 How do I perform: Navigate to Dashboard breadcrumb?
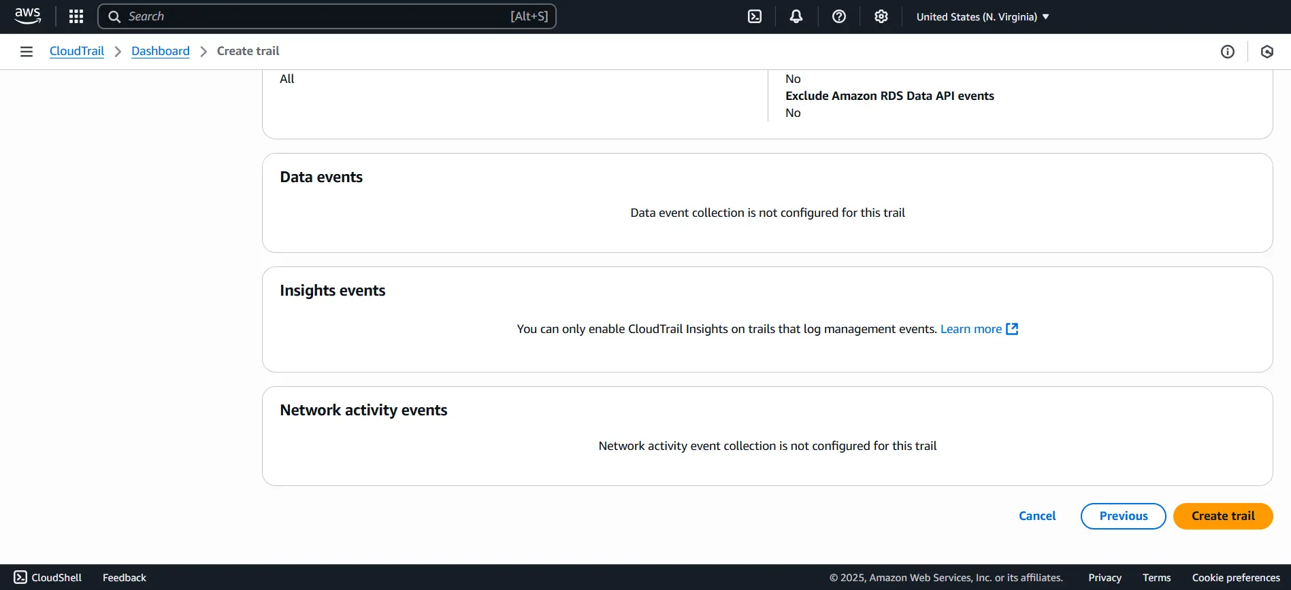point(161,52)
